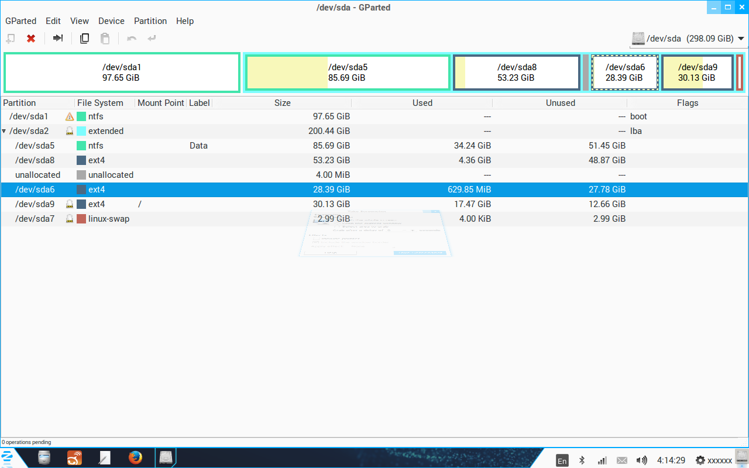Click the New partition toolbar icon

coord(11,39)
